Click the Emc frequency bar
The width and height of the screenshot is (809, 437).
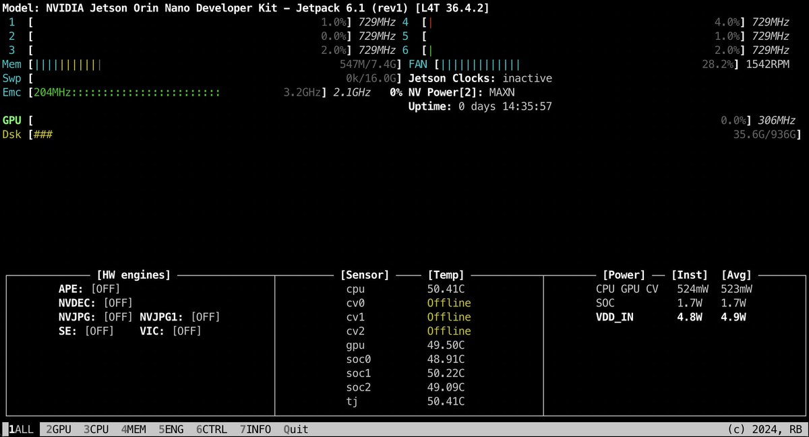[177, 93]
